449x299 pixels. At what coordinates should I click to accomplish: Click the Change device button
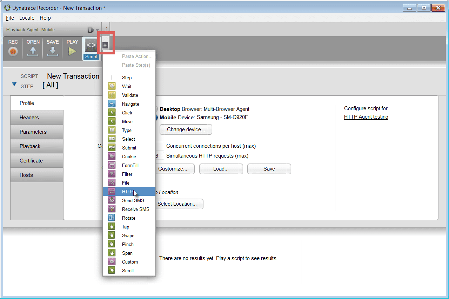186,129
